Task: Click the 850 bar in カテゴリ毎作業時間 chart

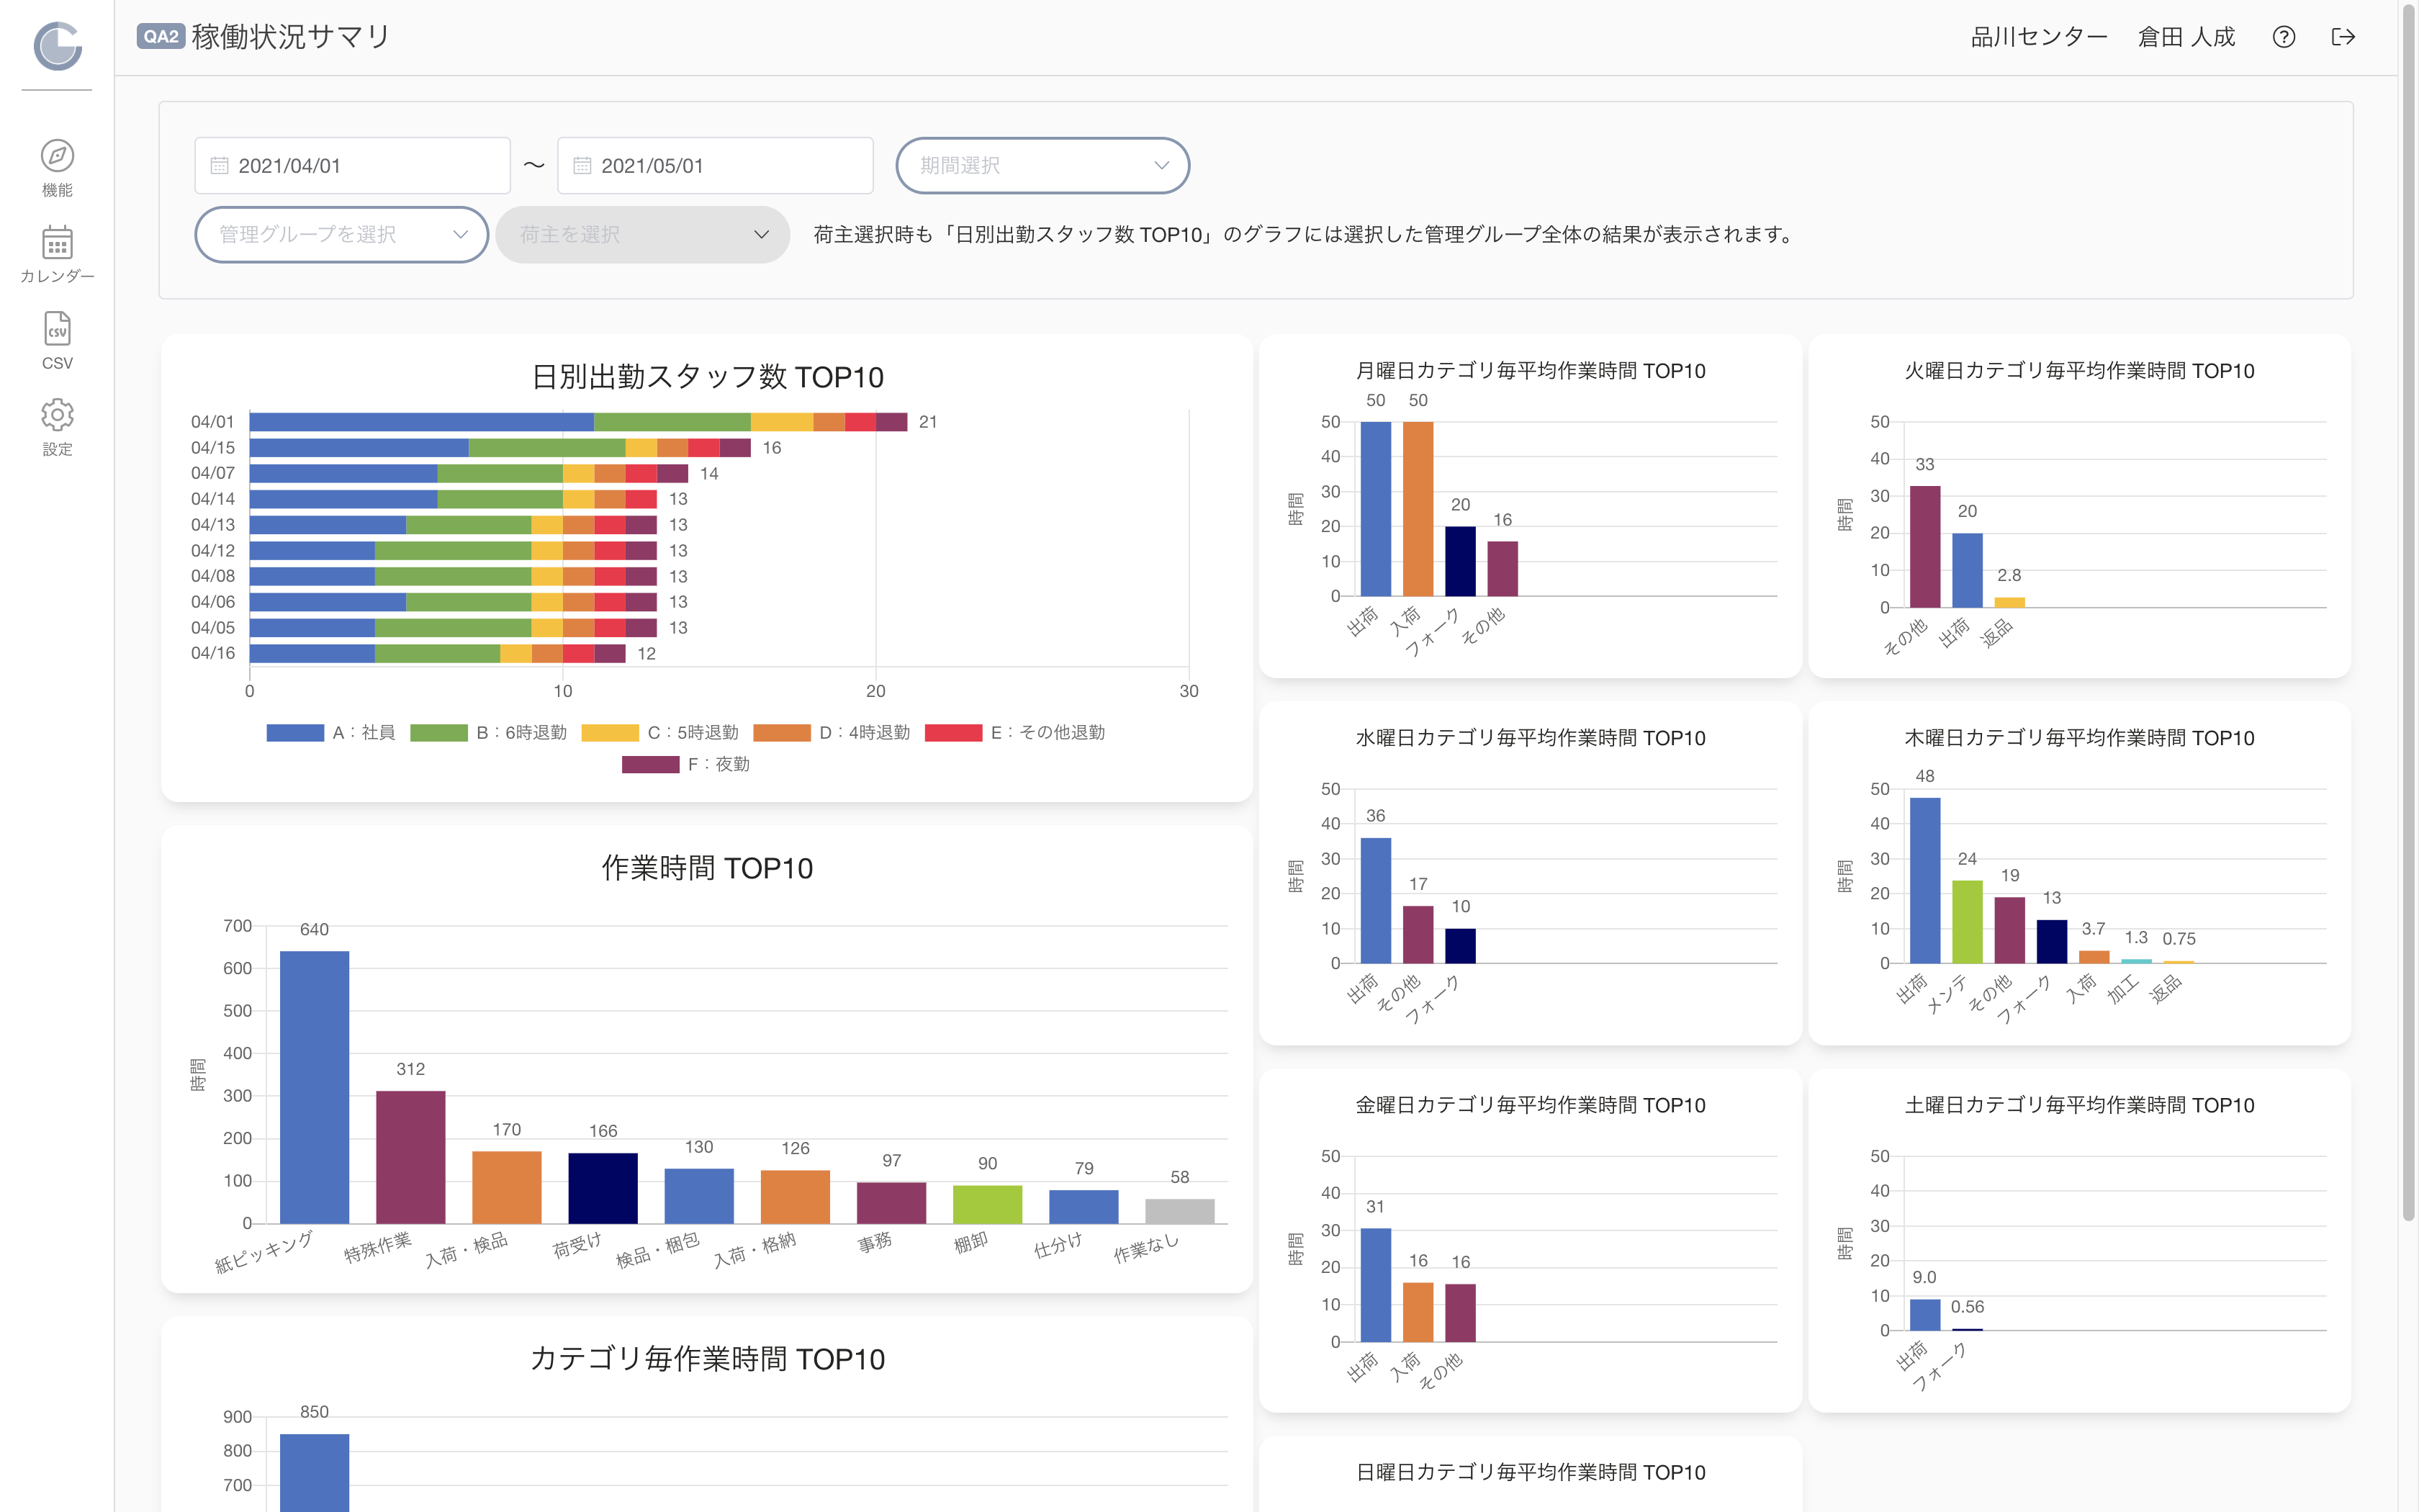Action: tap(314, 1473)
